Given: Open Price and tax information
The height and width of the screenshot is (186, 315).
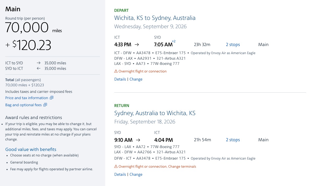Looking at the screenshot, I should click(27, 98).
